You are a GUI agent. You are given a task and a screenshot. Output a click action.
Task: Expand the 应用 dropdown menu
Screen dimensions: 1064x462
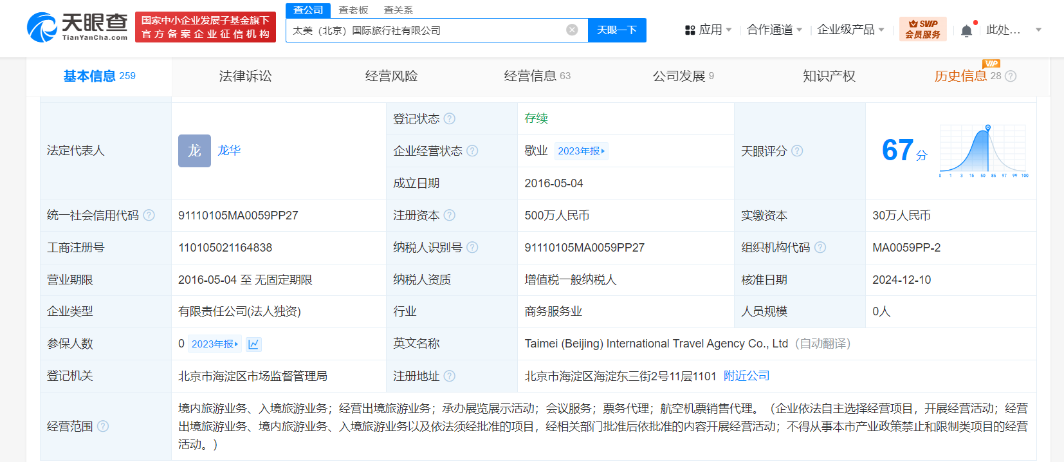709,30
